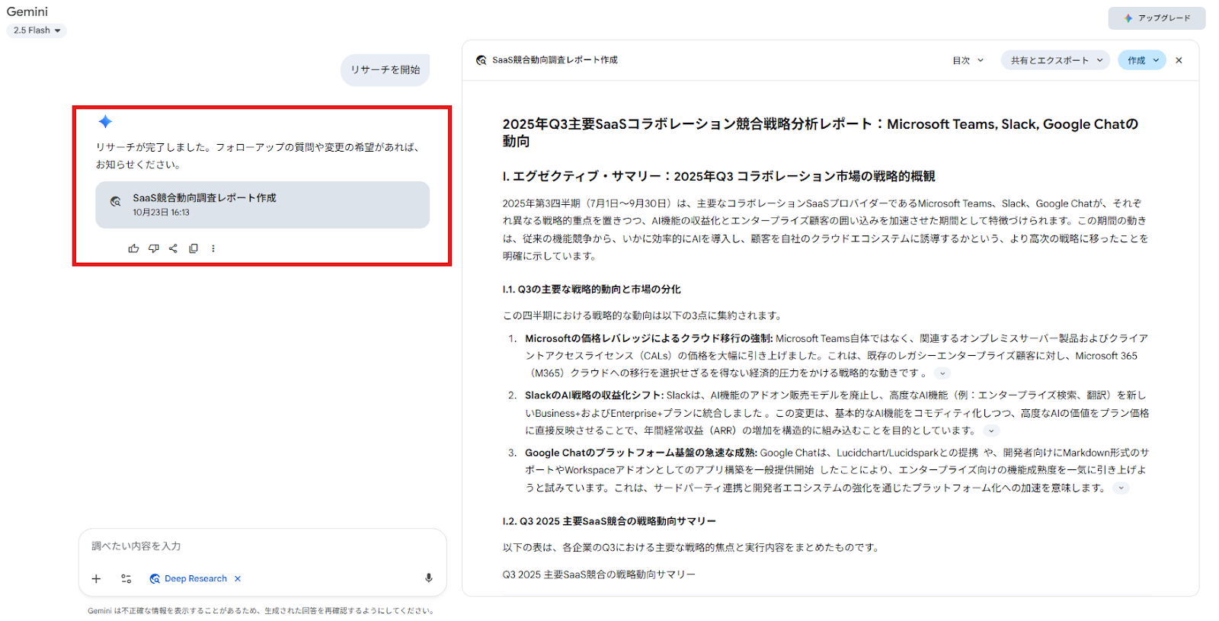This screenshot has height=621, width=1219.
Task: Share the research response
Action: point(173,248)
